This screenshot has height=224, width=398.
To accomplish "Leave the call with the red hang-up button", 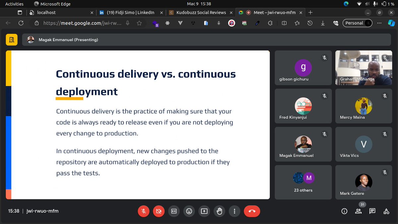I will (252, 211).
